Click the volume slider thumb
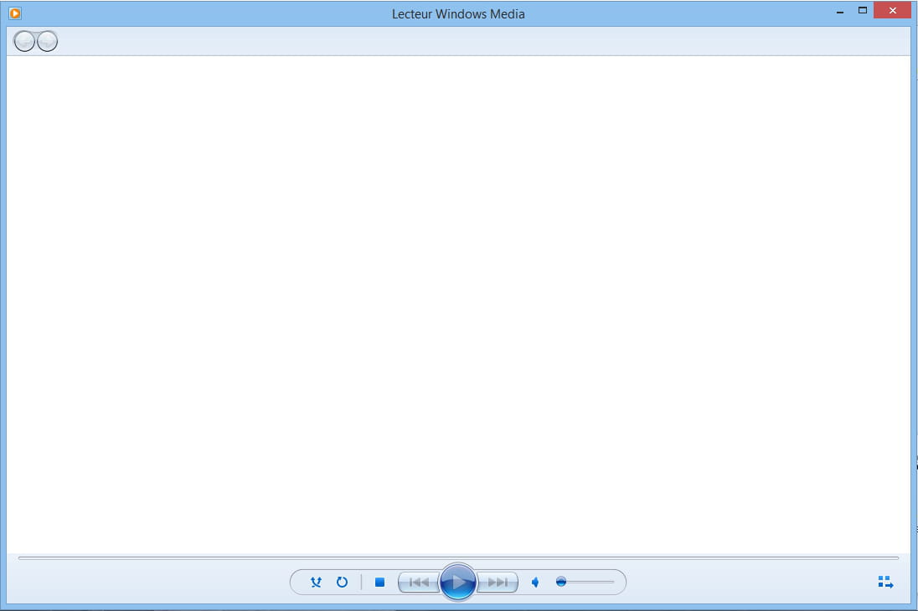Viewport: 918px width, 611px height. coord(561,582)
